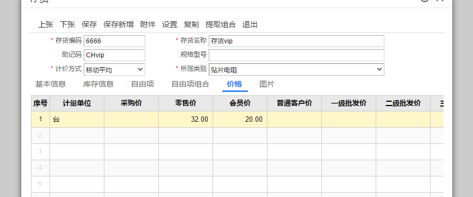This screenshot has height=197, width=473.
Task: Go to next record with 下张
Action: (x=67, y=25)
